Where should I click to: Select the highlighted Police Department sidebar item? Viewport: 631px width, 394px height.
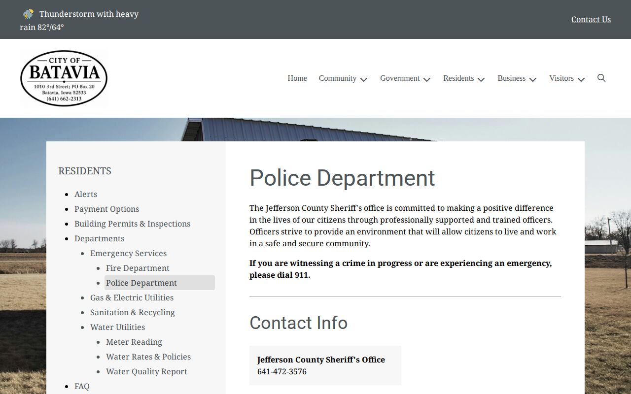pos(160,283)
